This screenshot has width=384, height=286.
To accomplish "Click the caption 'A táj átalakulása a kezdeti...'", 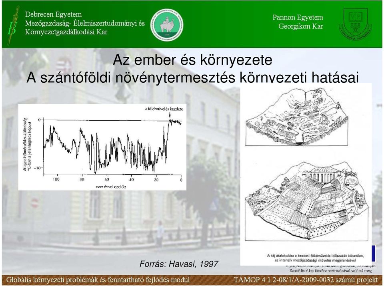I will click(x=316, y=258).
